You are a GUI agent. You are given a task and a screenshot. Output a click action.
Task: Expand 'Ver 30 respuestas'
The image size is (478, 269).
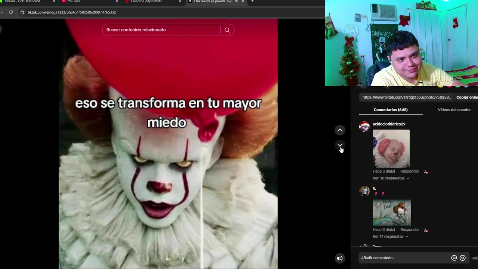pyautogui.click(x=391, y=178)
